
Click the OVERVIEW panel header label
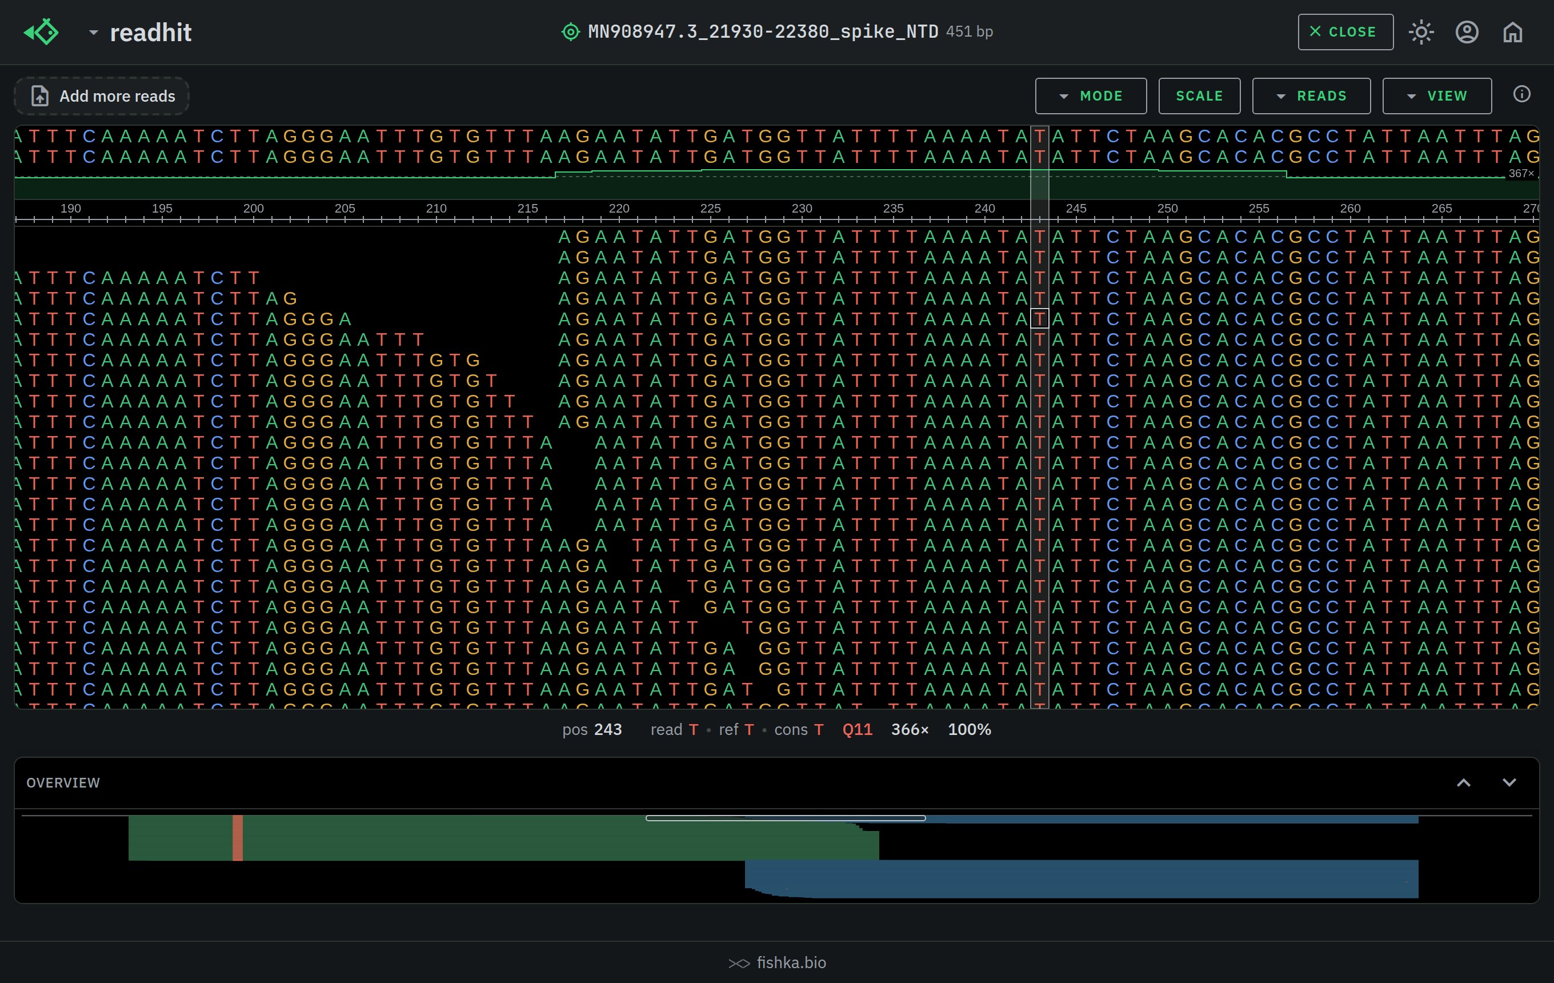click(63, 782)
